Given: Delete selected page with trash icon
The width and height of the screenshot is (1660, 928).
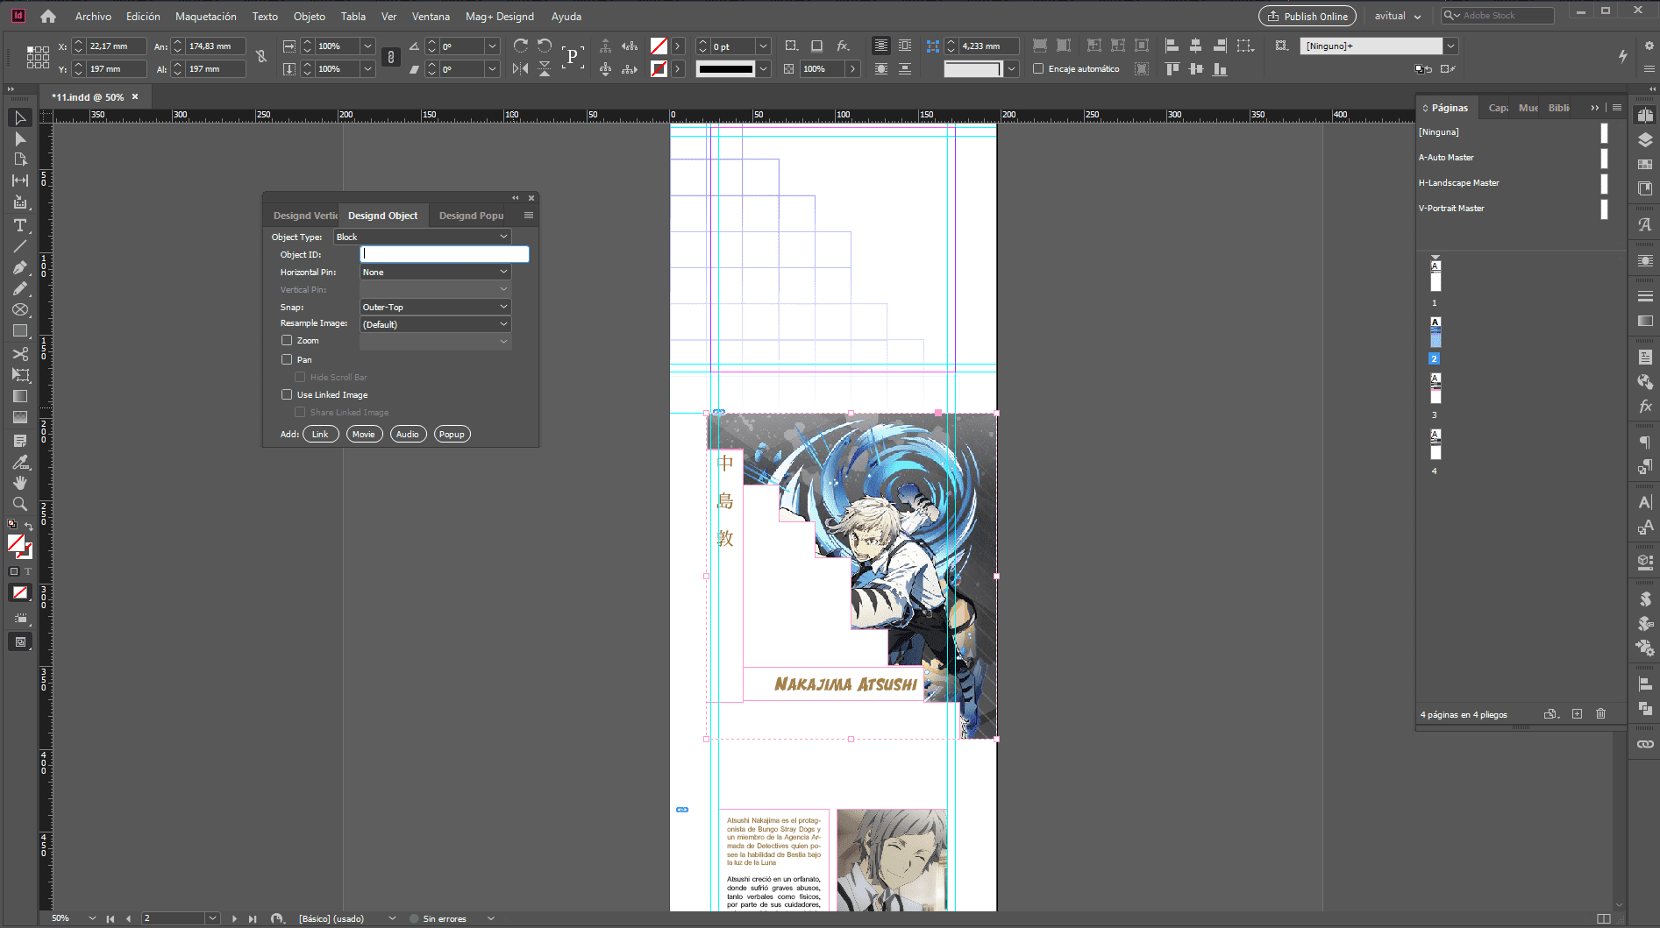Looking at the screenshot, I should pyautogui.click(x=1600, y=714).
